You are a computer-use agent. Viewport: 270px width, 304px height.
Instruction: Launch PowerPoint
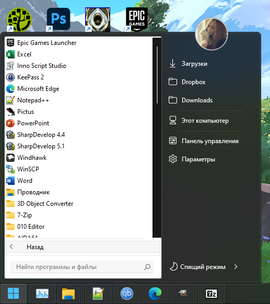(78, 123)
